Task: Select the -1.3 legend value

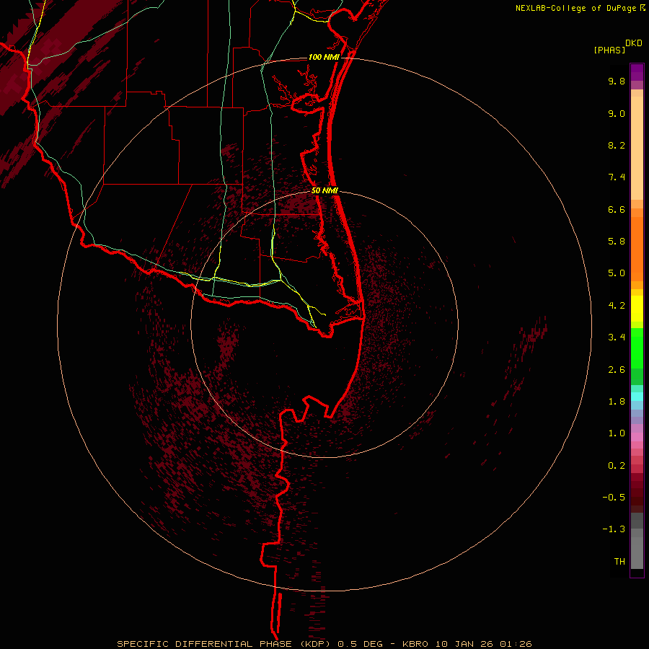Action: click(x=614, y=529)
